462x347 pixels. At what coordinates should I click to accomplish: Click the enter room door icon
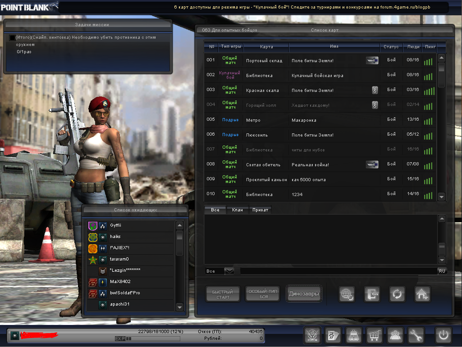[372, 294]
